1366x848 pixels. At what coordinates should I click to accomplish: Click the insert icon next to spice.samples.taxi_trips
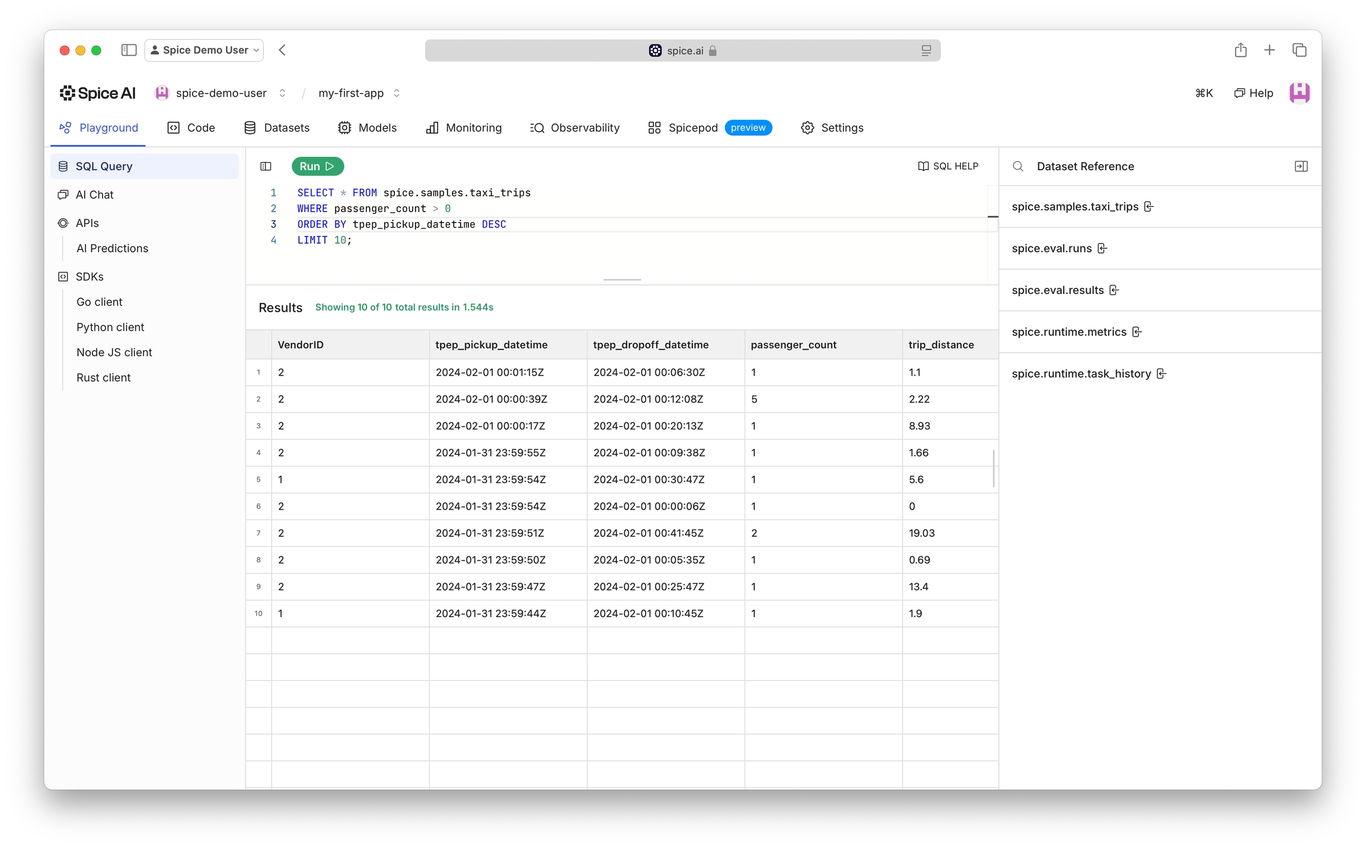pyautogui.click(x=1148, y=207)
